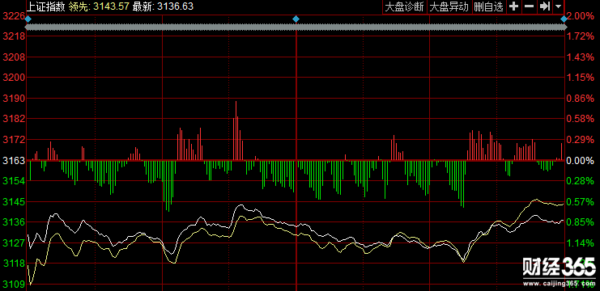Click the 2.00% top axis label

click(x=581, y=16)
